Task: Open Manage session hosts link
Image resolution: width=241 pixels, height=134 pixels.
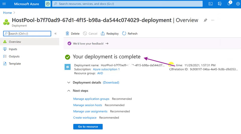Action: pos(88,105)
